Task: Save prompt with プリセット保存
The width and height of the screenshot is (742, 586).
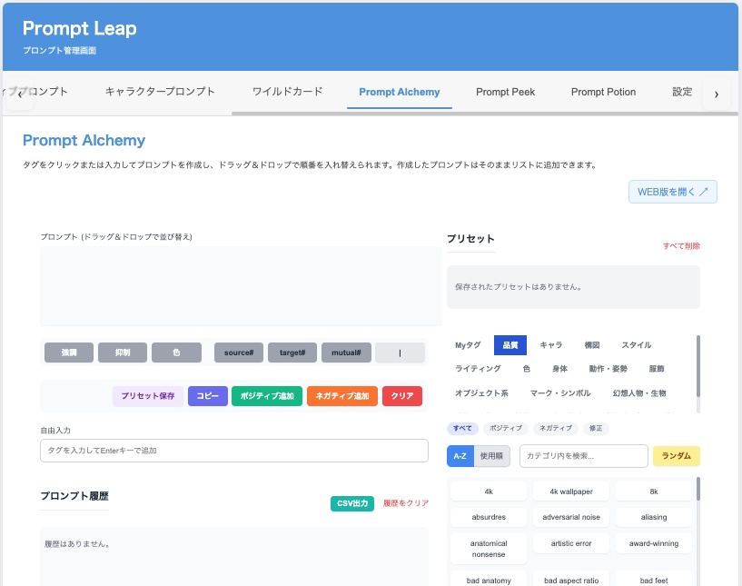Action: click(148, 396)
